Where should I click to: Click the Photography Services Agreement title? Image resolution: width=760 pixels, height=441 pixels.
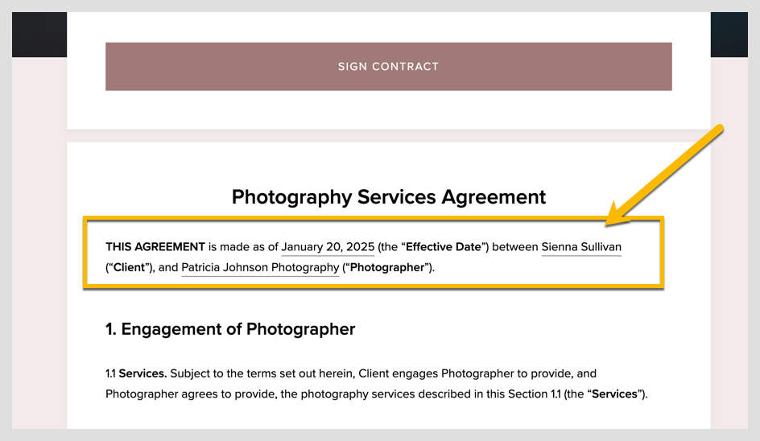click(388, 197)
